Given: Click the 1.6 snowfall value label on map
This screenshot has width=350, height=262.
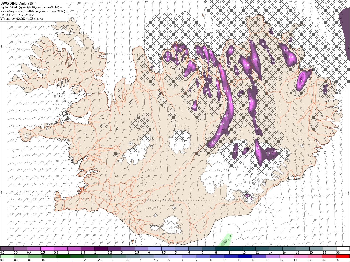Looking at the screenshot, I should tap(300, 81).
